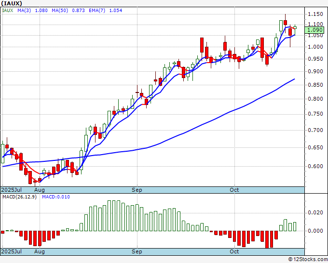Click the 0.850 price axis label
The height and width of the screenshot is (263, 328).
pos(315,85)
